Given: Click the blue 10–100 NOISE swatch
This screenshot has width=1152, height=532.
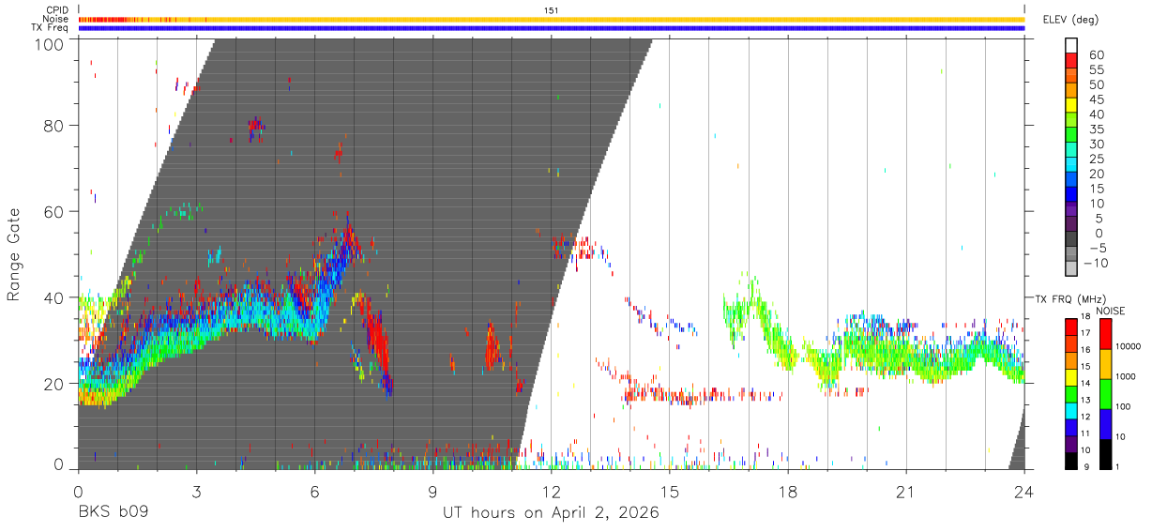Looking at the screenshot, I should click(x=1106, y=423).
